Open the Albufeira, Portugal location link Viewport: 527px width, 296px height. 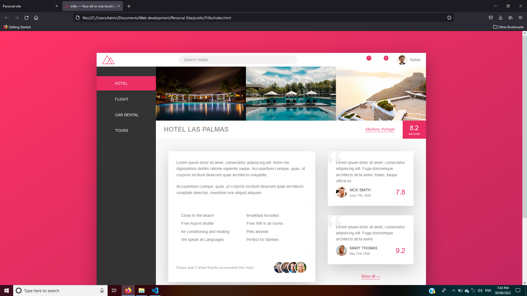[x=380, y=129]
